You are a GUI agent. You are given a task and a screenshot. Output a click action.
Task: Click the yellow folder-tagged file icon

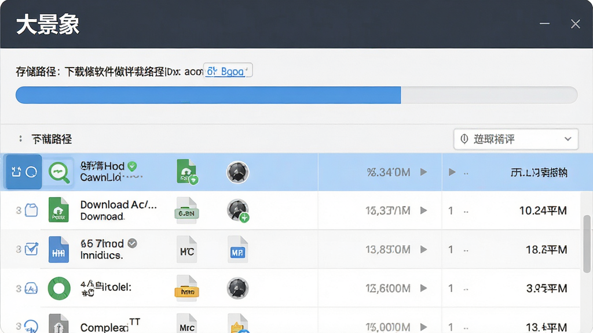(187, 288)
